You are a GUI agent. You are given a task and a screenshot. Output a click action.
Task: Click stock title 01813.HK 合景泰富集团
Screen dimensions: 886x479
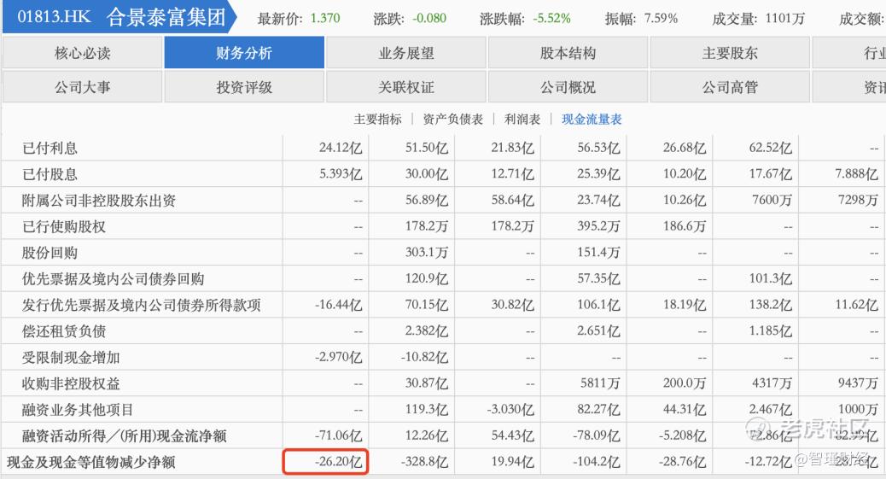coord(121,17)
